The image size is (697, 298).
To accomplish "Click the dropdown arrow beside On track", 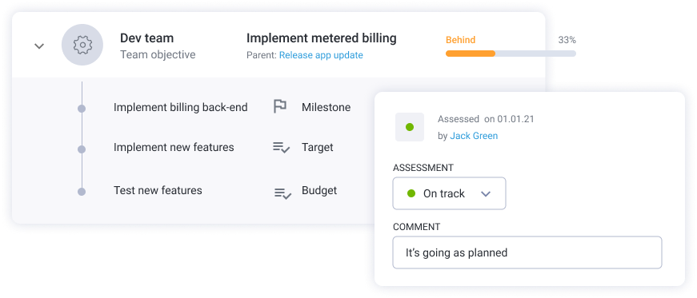I will (486, 193).
